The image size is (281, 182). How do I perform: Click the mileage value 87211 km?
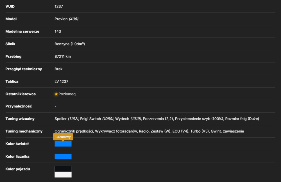coord(63,56)
